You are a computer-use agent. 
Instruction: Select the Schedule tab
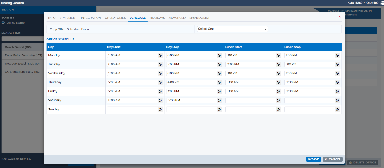(138, 18)
